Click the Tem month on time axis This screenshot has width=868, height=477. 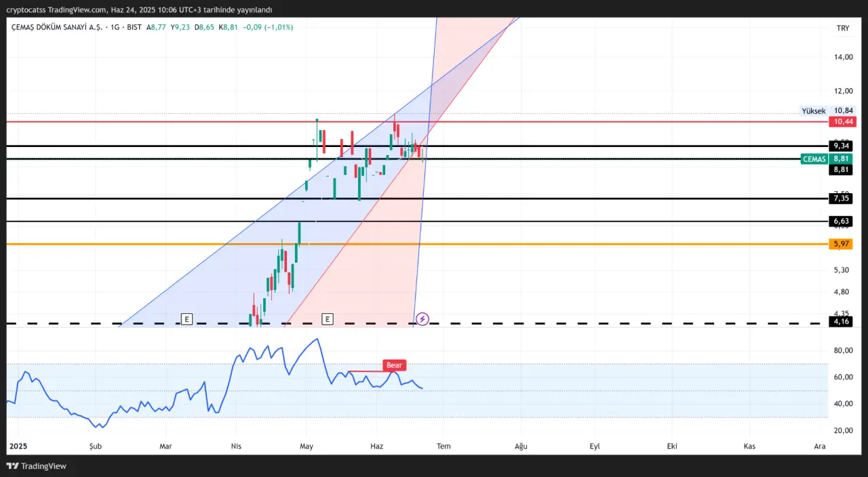(x=443, y=447)
